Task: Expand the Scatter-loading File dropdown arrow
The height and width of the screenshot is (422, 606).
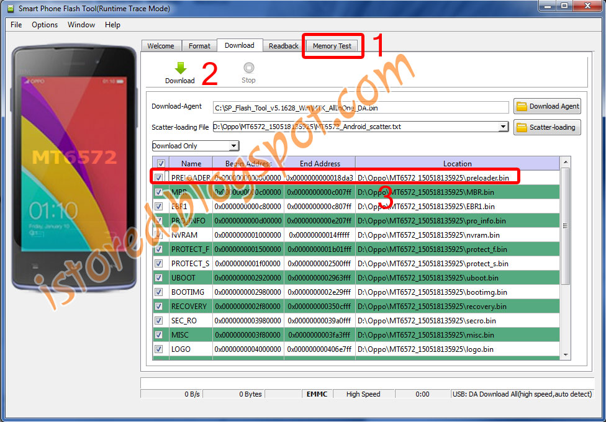Action: [x=503, y=127]
